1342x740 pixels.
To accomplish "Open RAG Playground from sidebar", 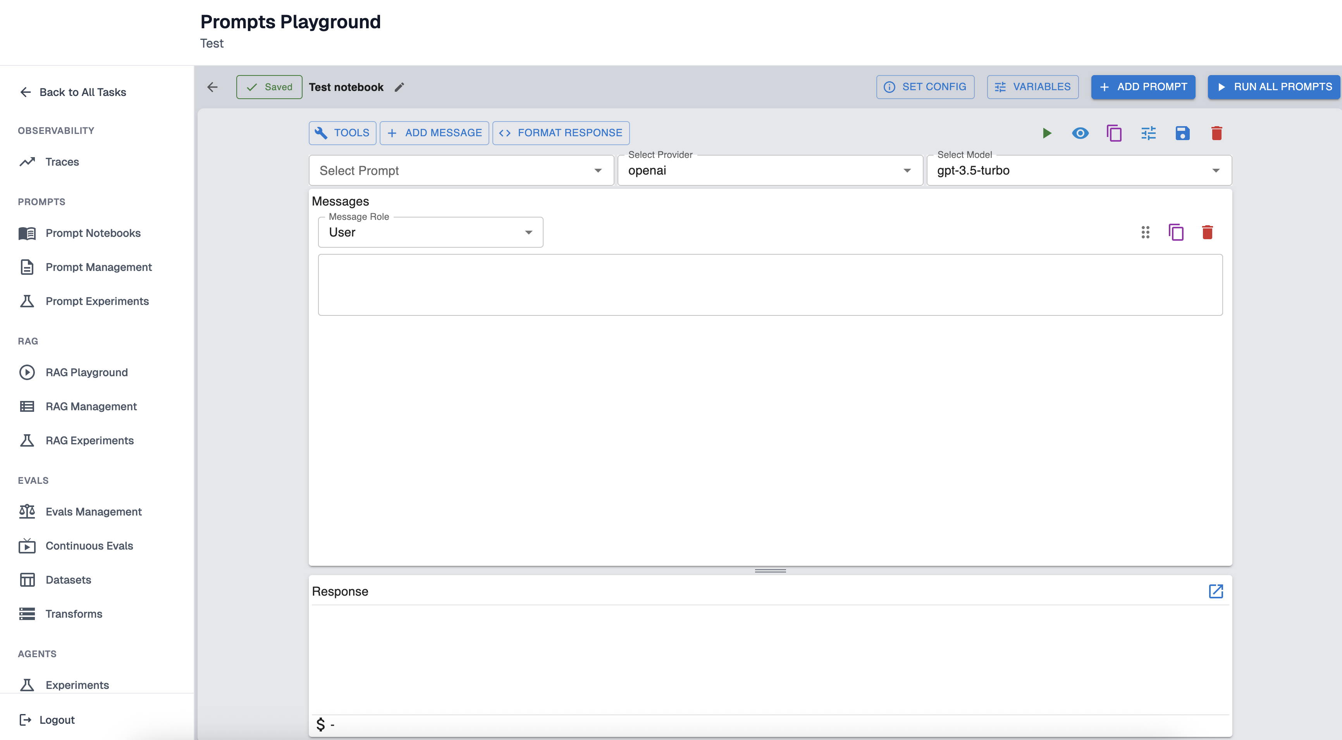I will click(x=86, y=373).
